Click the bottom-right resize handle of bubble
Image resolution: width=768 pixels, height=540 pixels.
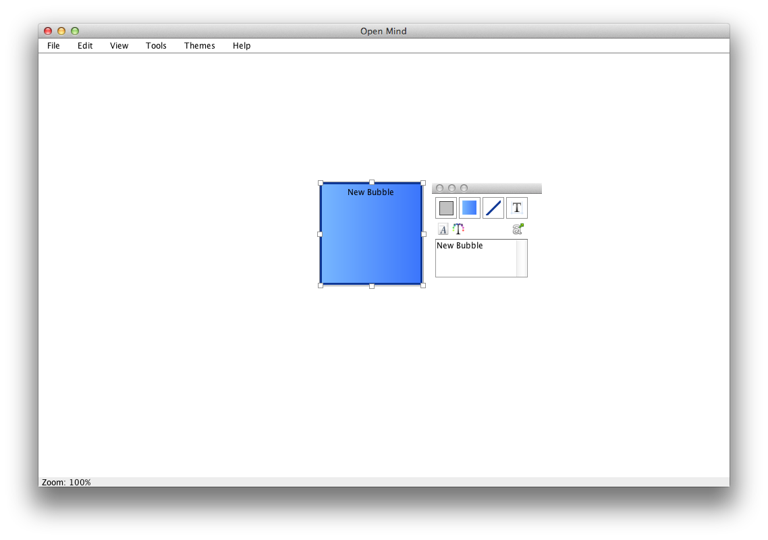click(x=423, y=286)
